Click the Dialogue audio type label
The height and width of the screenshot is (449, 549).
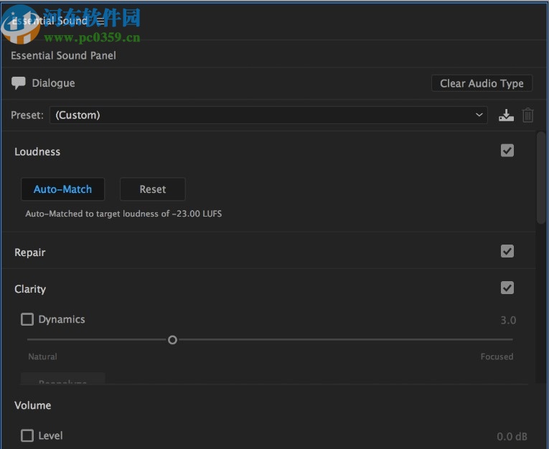(53, 83)
